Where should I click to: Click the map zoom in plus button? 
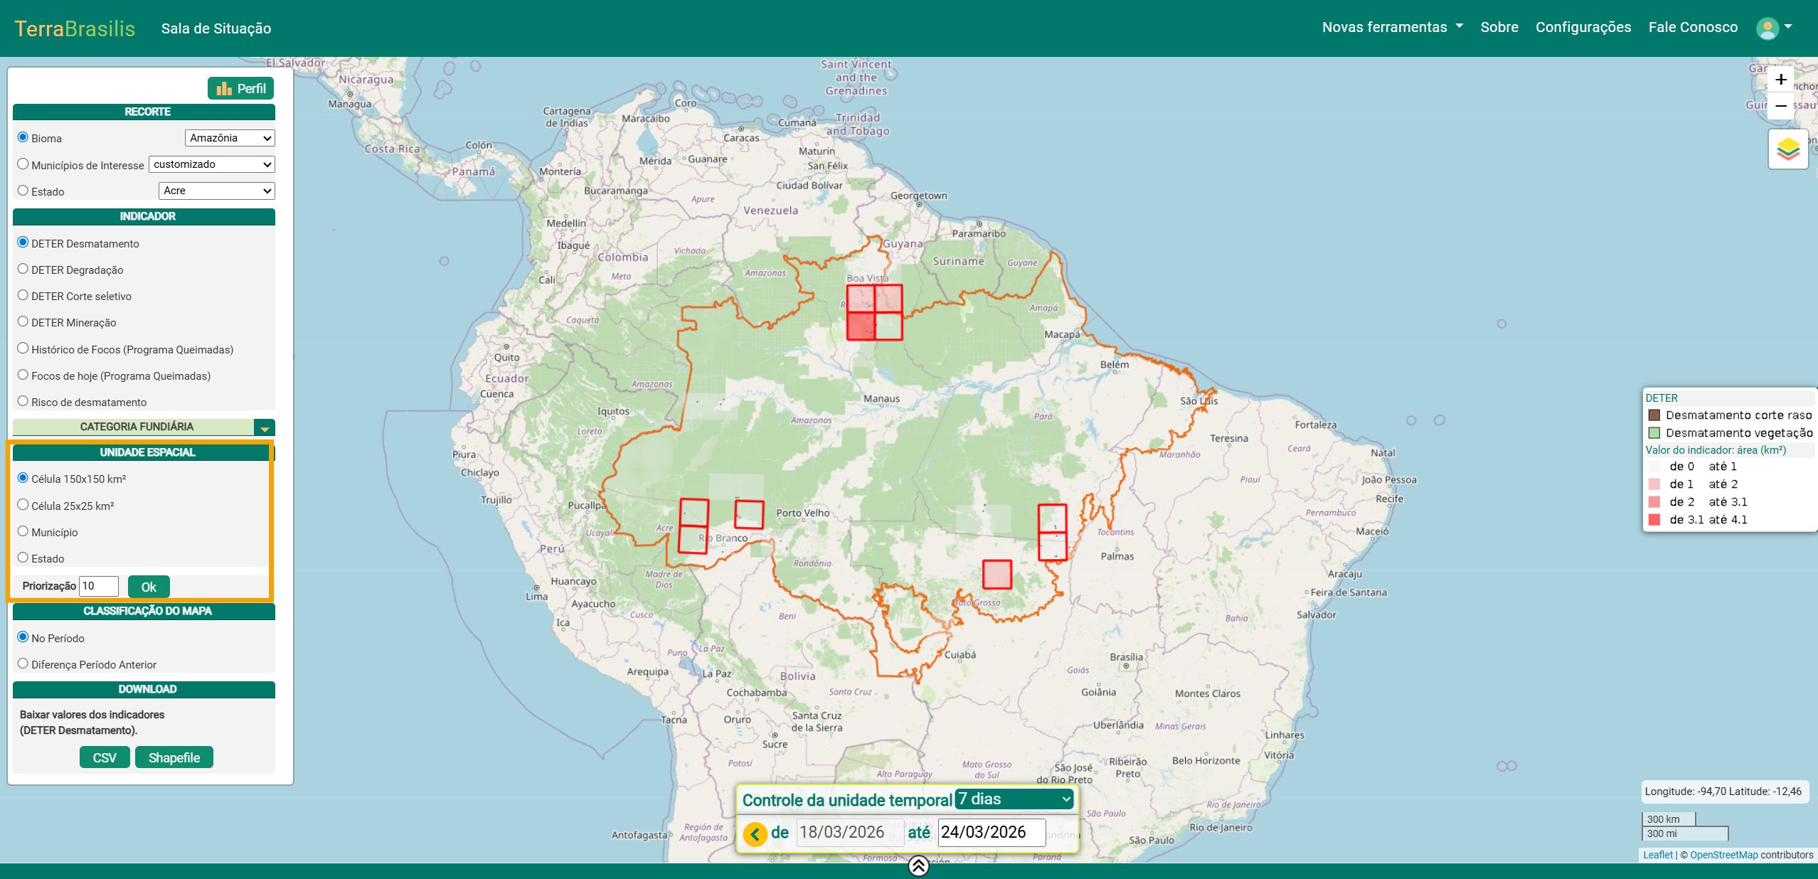[1780, 80]
